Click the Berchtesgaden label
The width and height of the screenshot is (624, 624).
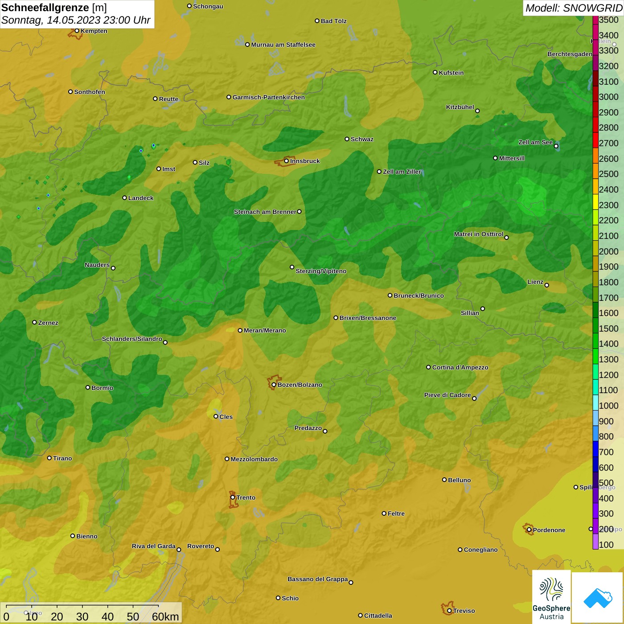pos(570,54)
